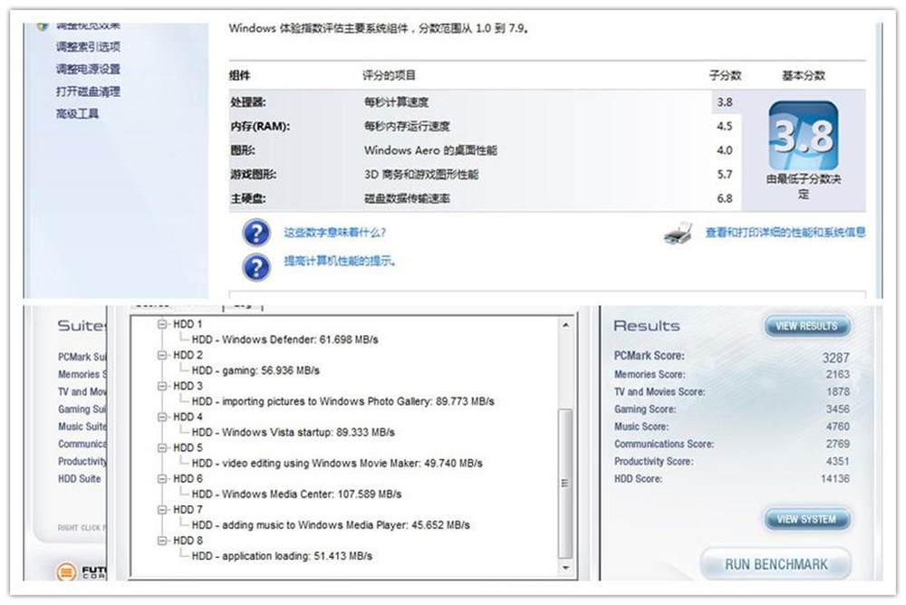The width and height of the screenshot is (906, 605).
Task: Select the Productivity suite entry
Action: click(x=82, y=461)
